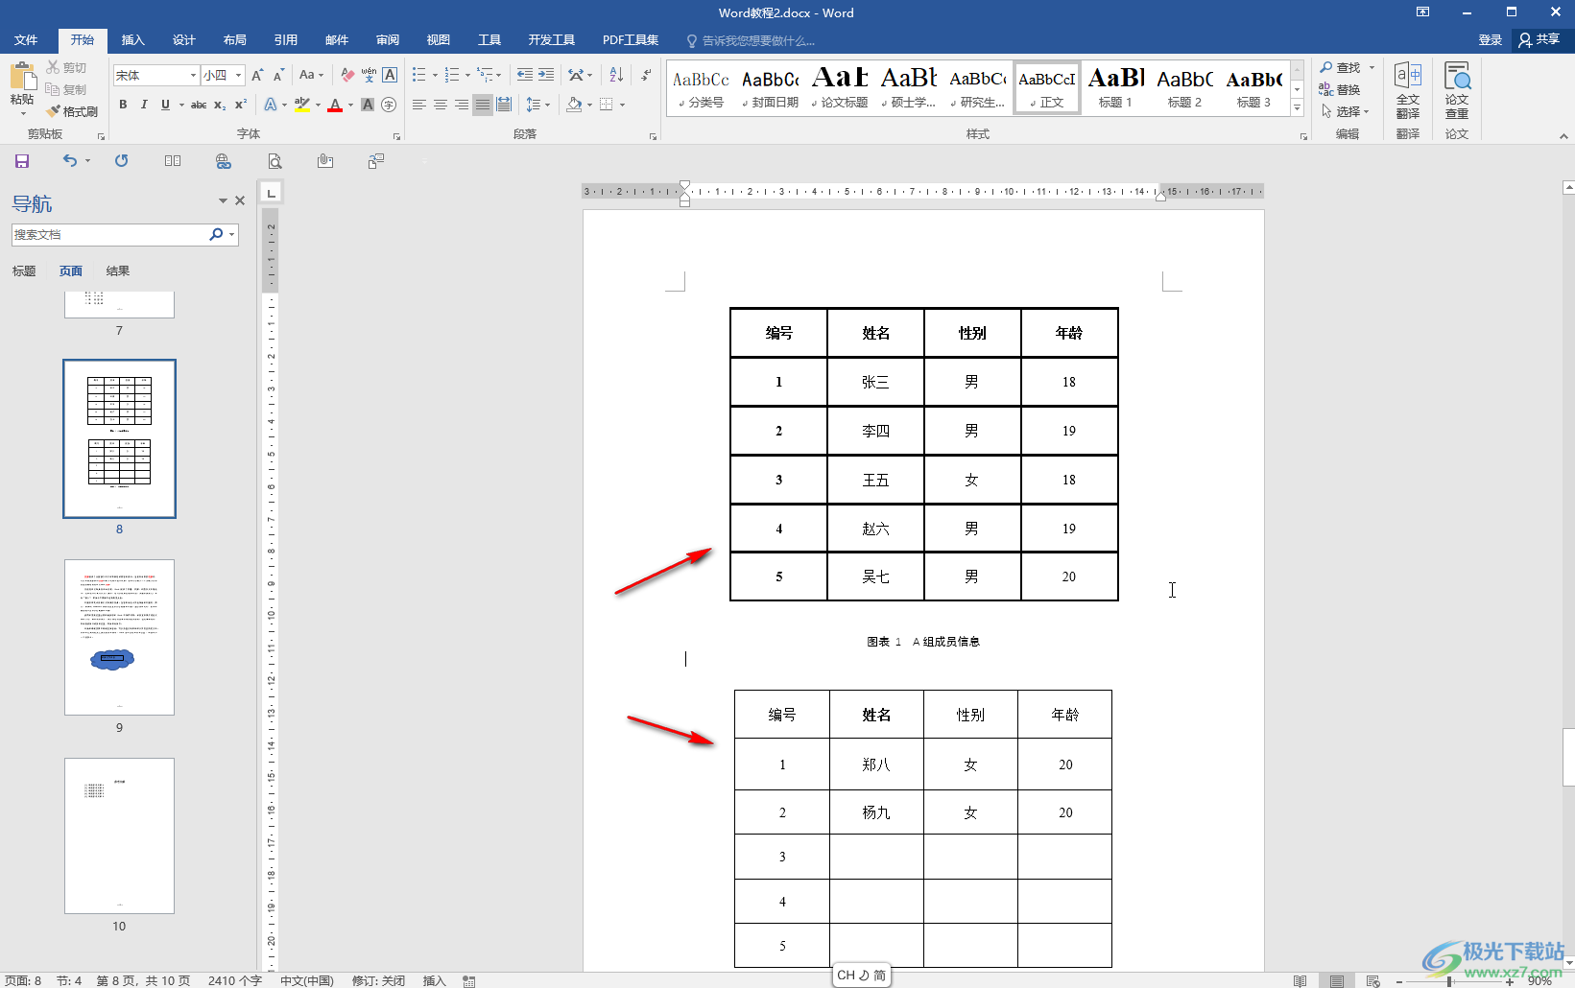Expand numbered list options dropdown
Screen dimensions: 1575x988
(x=468, y=75)
